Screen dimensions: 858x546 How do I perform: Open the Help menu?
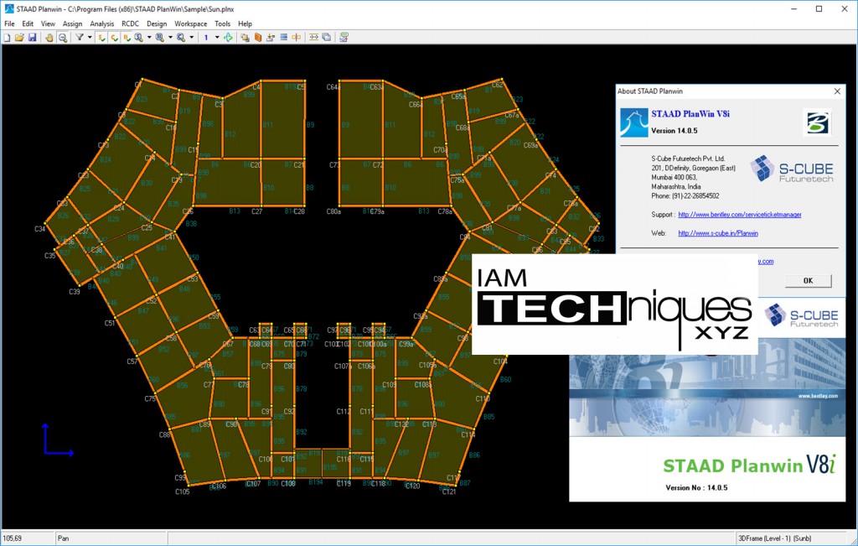[246, 23]
